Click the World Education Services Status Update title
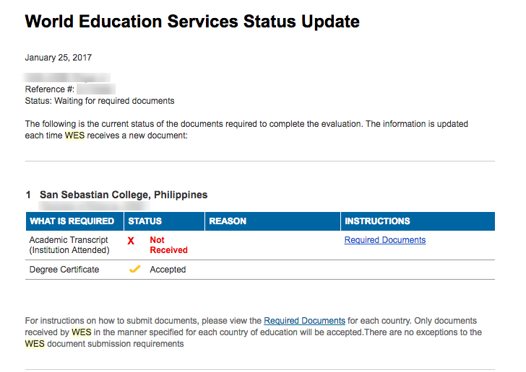 192,22
